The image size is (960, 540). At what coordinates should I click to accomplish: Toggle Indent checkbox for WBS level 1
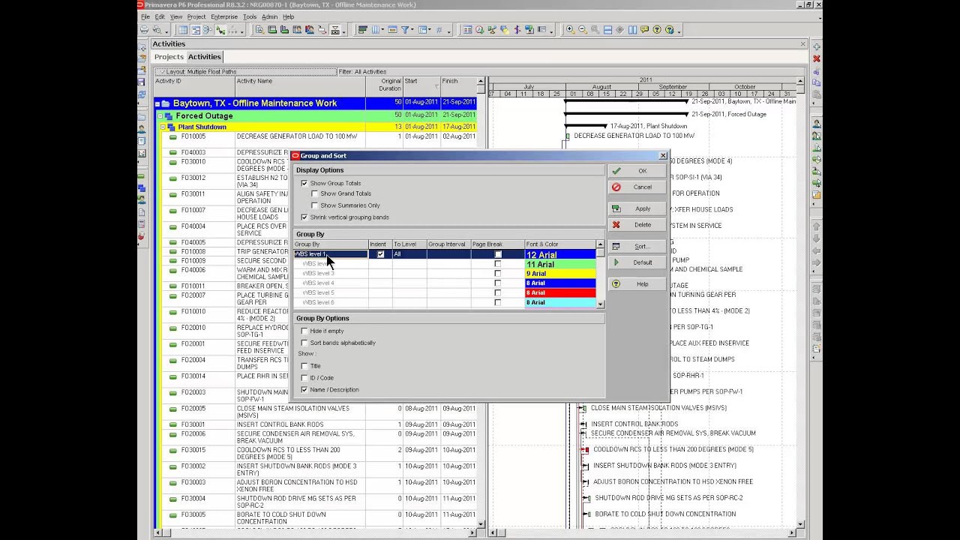tap(380, 254)
